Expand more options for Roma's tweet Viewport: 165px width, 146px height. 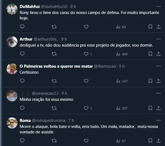pyautogui.click(x=158, y=121)
